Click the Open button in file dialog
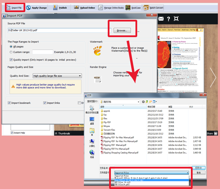Viewport: 220px width, 189px height. (199, 168)
